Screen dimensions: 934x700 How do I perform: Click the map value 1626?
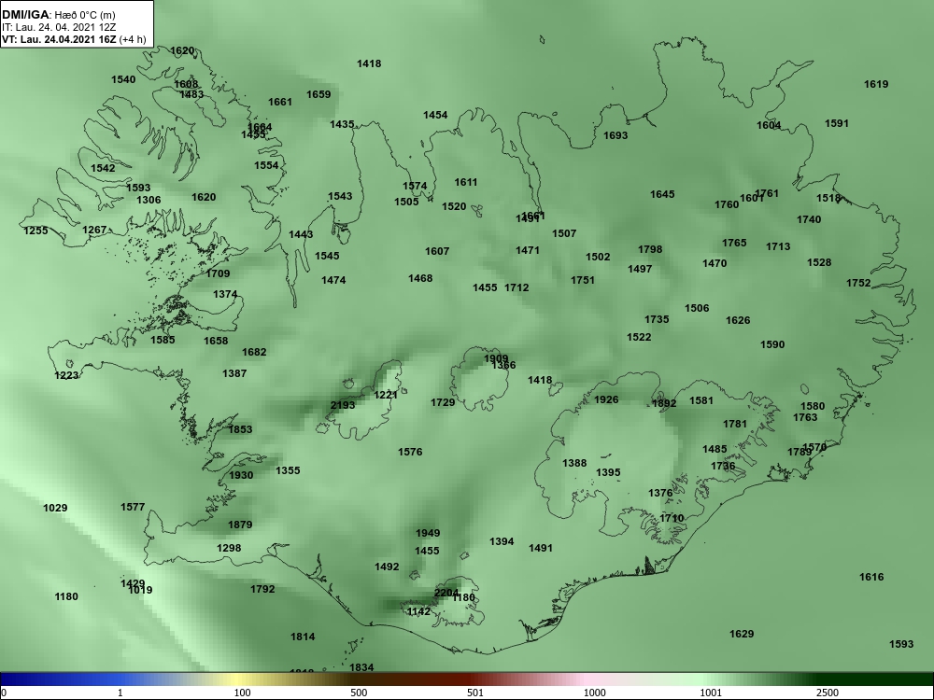coord(738,320)
